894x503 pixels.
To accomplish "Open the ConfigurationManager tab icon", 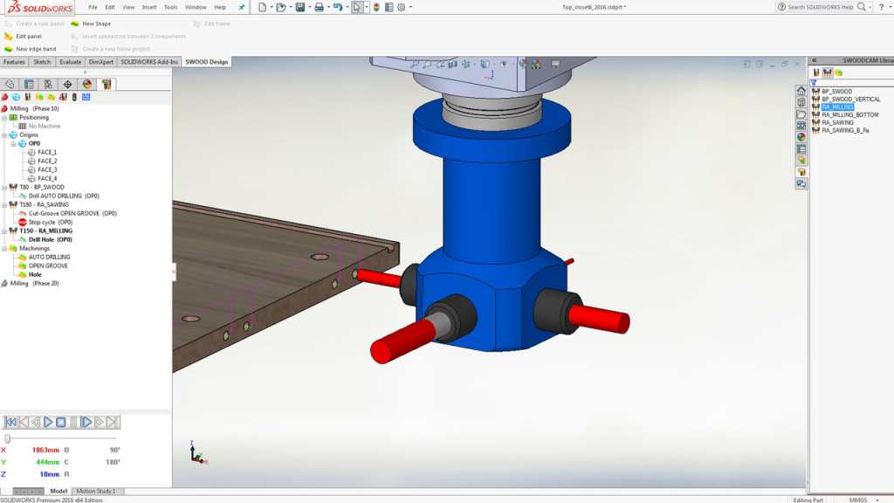I will click(49, 85).
